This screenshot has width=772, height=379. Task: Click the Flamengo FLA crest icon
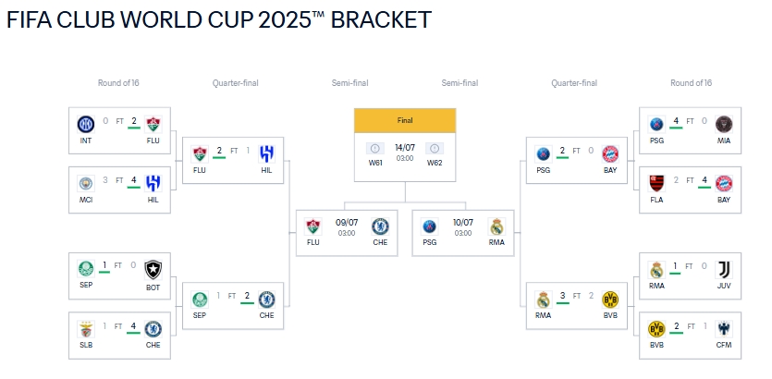point(657,182)
